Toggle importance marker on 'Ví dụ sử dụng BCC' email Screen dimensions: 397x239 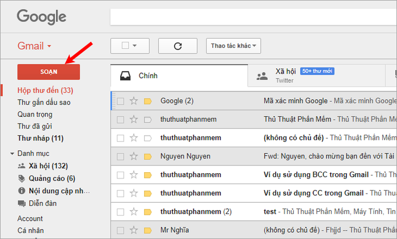147,175
